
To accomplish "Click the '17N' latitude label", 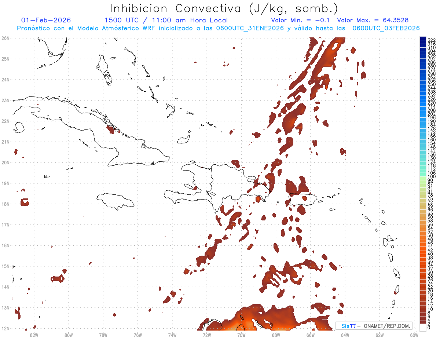I will 5,224.
